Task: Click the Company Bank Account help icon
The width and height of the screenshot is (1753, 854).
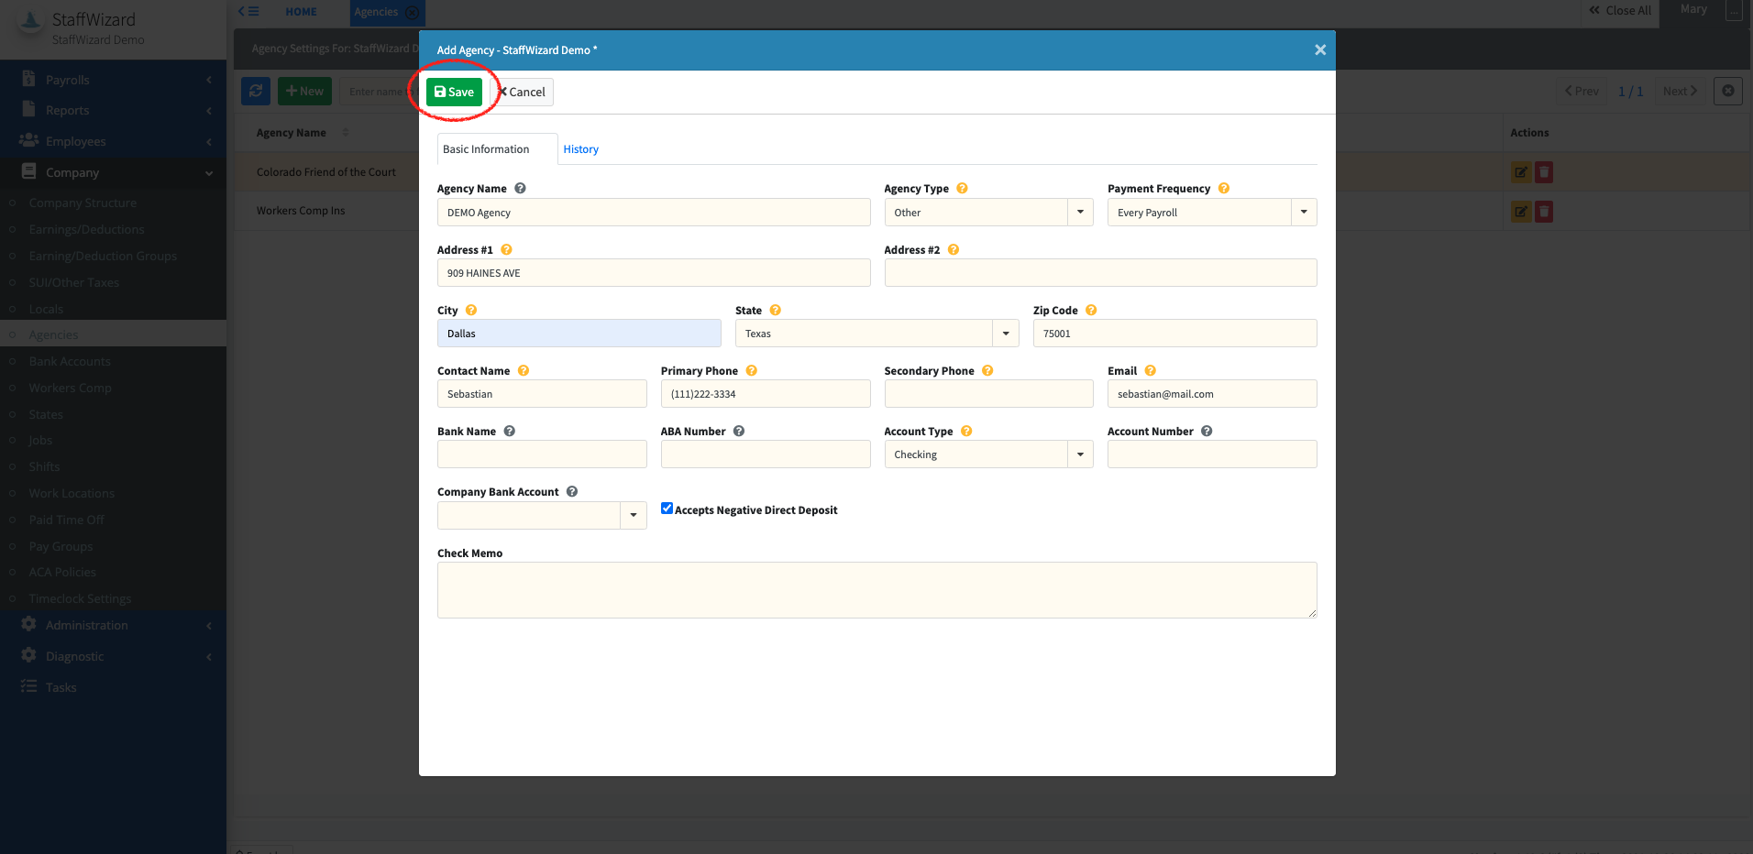Action: click(572, 492)
